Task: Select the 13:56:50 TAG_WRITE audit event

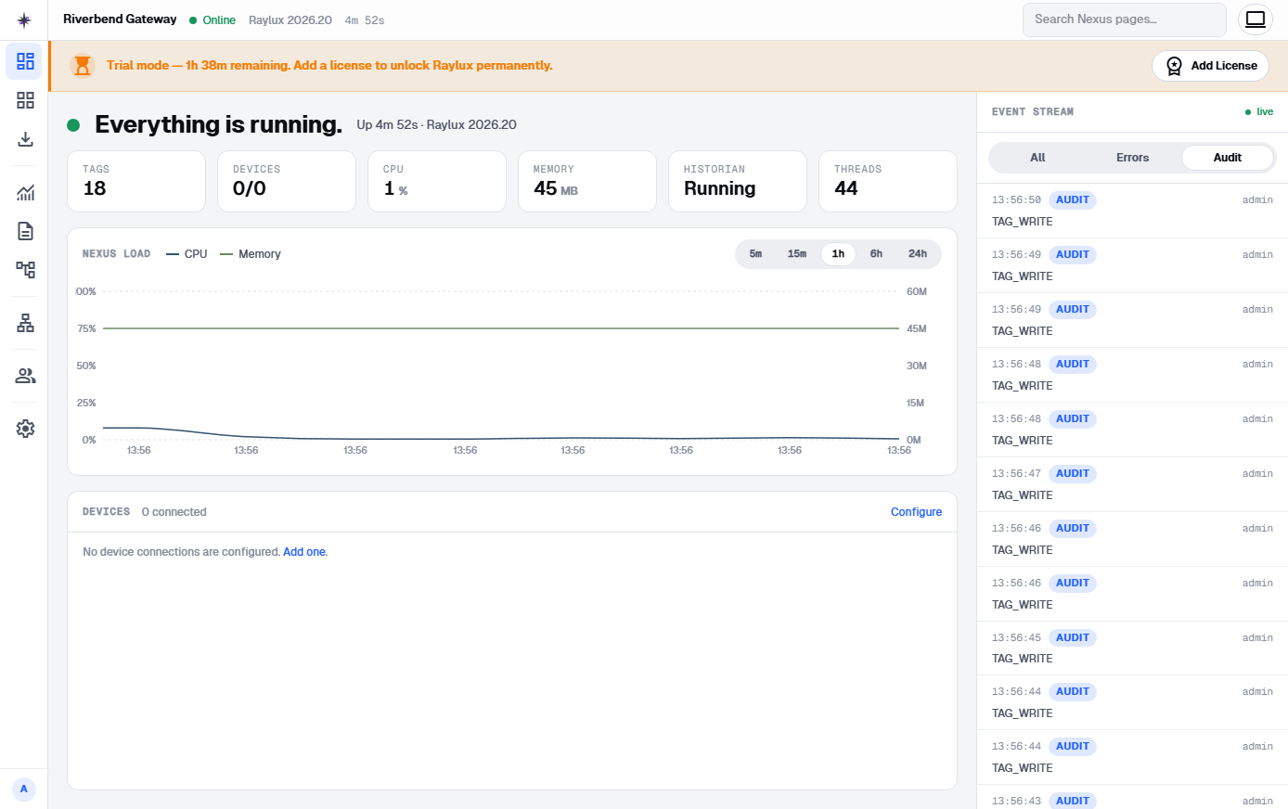Action: [1132, 212]
